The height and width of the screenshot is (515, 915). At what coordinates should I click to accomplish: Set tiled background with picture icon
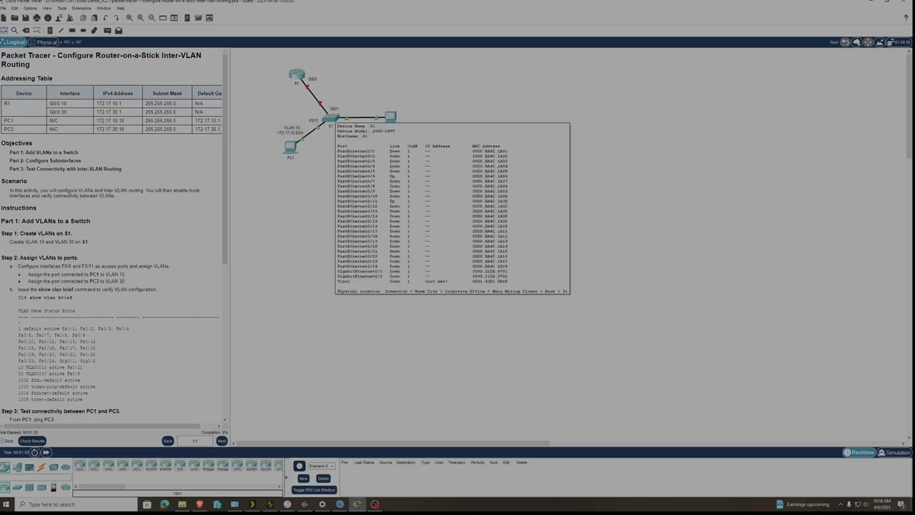pyautogui.click(x=880, y=42)
